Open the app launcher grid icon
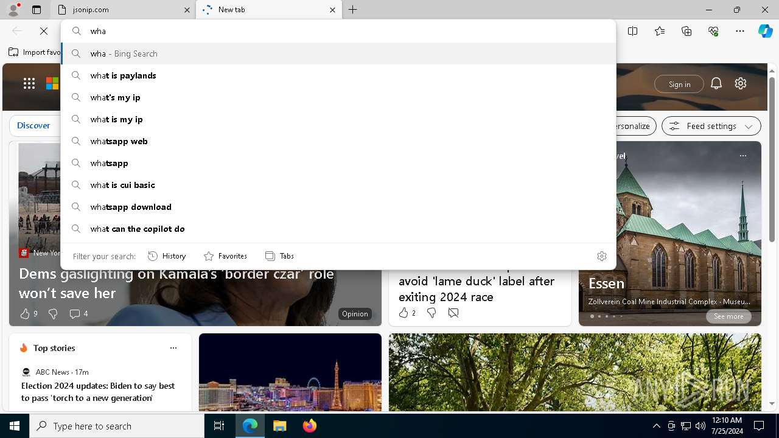Image resolution: width=779 pixels, height=438 pixels. click(29, 83)
